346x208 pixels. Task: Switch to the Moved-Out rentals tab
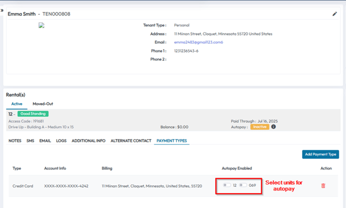(43, 104)
